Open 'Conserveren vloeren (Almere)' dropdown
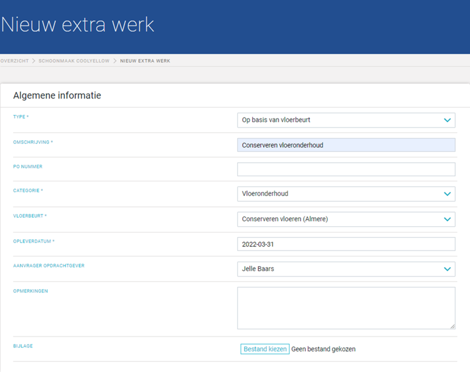The width and height of the screenshot is (470, 372). click(346, 219)
